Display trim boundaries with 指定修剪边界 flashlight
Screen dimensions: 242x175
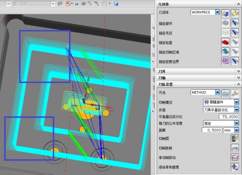235,61
